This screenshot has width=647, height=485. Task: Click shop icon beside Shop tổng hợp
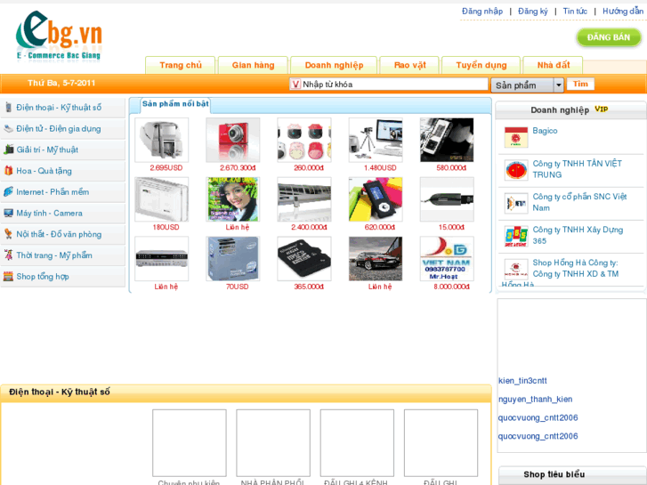pos(8,276)
